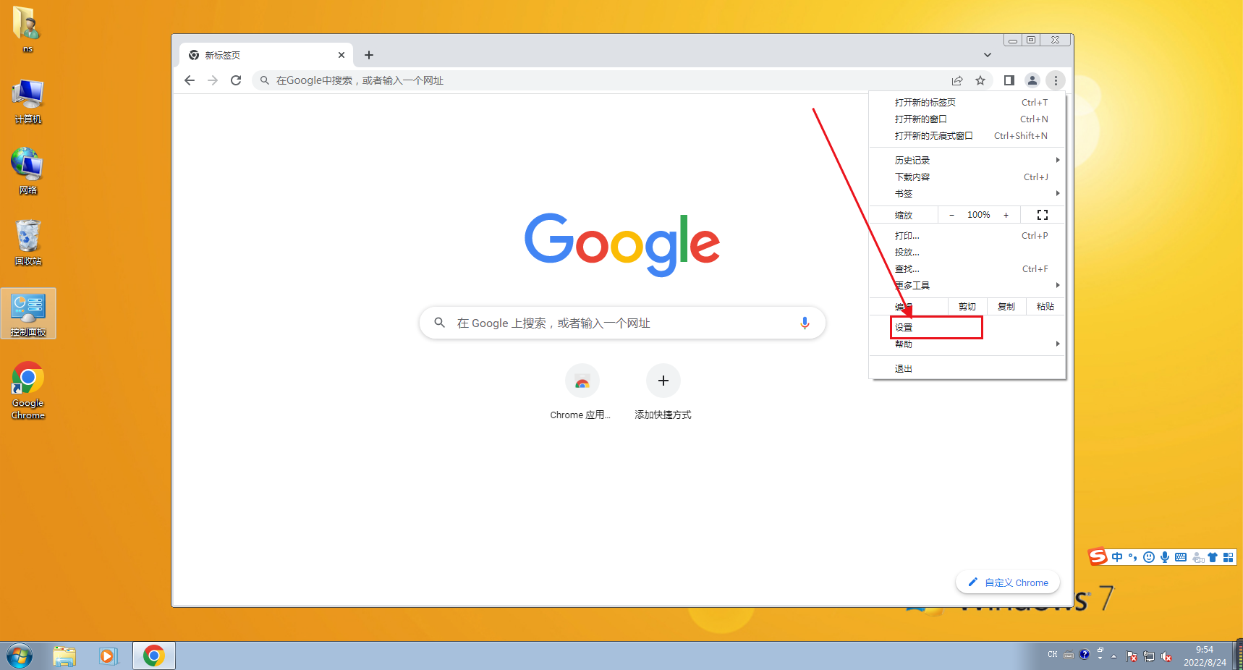This screenshot has width=1243, height=670.
Task: Expand the 帮助 submenu
Action: click(967, 344)
